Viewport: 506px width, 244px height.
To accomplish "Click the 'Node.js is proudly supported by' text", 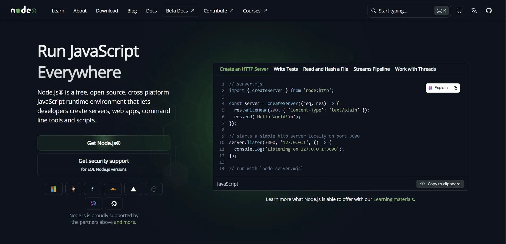I will click(x=104, y=216).
